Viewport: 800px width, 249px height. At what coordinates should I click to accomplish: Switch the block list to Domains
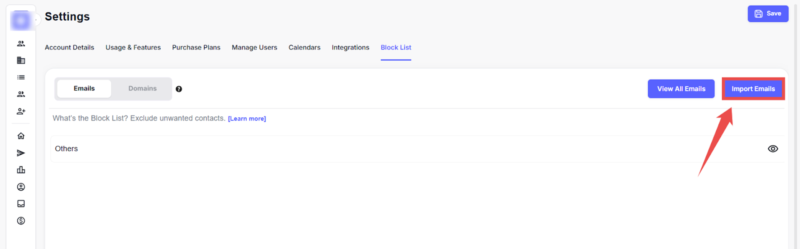[x=142, y=88]
